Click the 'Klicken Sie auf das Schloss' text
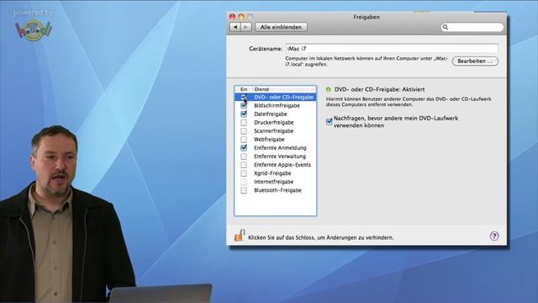The image size is (538, 303). click(x=321, y=237)
